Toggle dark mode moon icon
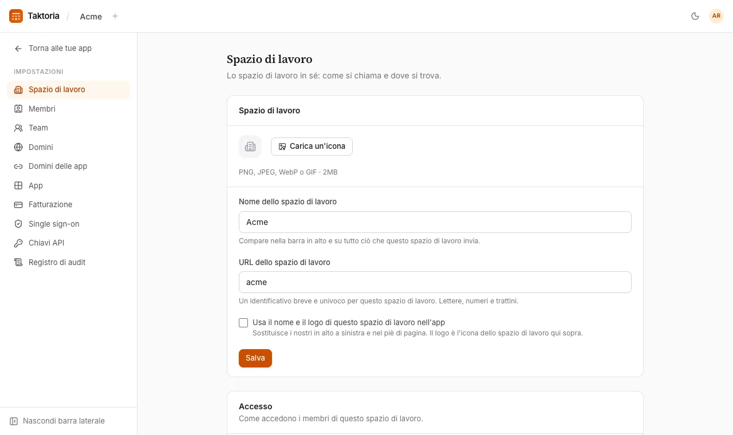Viewport: 733px width, 435px height. pos(695,16)
